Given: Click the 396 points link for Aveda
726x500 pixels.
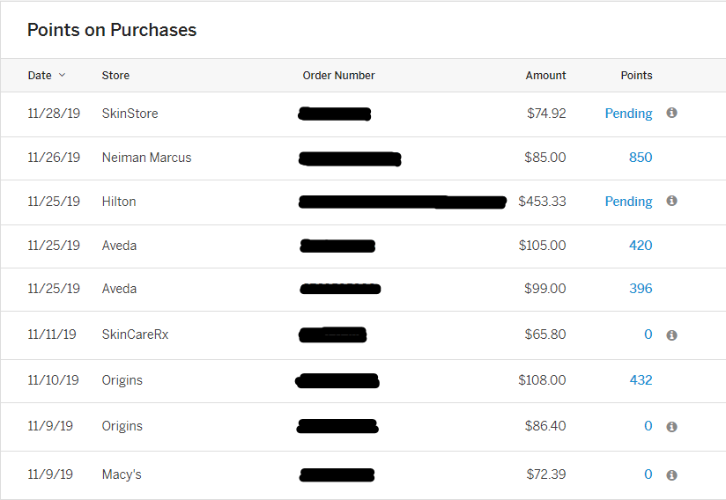Looking at the screenshot, I should pyautogui.click(x=641, y=289).
